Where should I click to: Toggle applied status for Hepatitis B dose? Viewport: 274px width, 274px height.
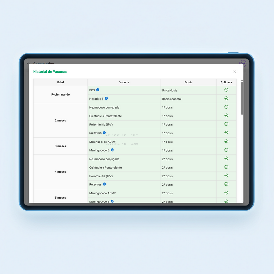[226, 99]
